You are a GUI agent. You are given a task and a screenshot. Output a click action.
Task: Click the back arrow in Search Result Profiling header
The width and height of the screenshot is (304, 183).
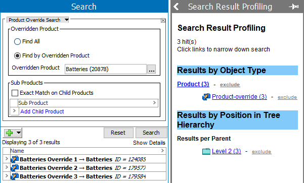click(x=176, y=7)
